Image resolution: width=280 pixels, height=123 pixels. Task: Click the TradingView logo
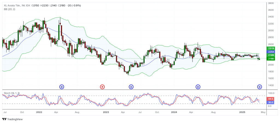pyautogui.click(x=12, y=119)
